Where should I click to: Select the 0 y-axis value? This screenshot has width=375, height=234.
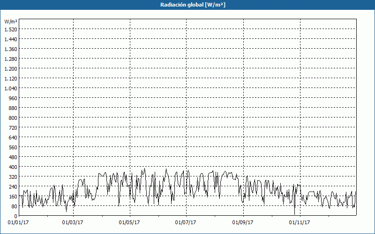coord(16,216)
